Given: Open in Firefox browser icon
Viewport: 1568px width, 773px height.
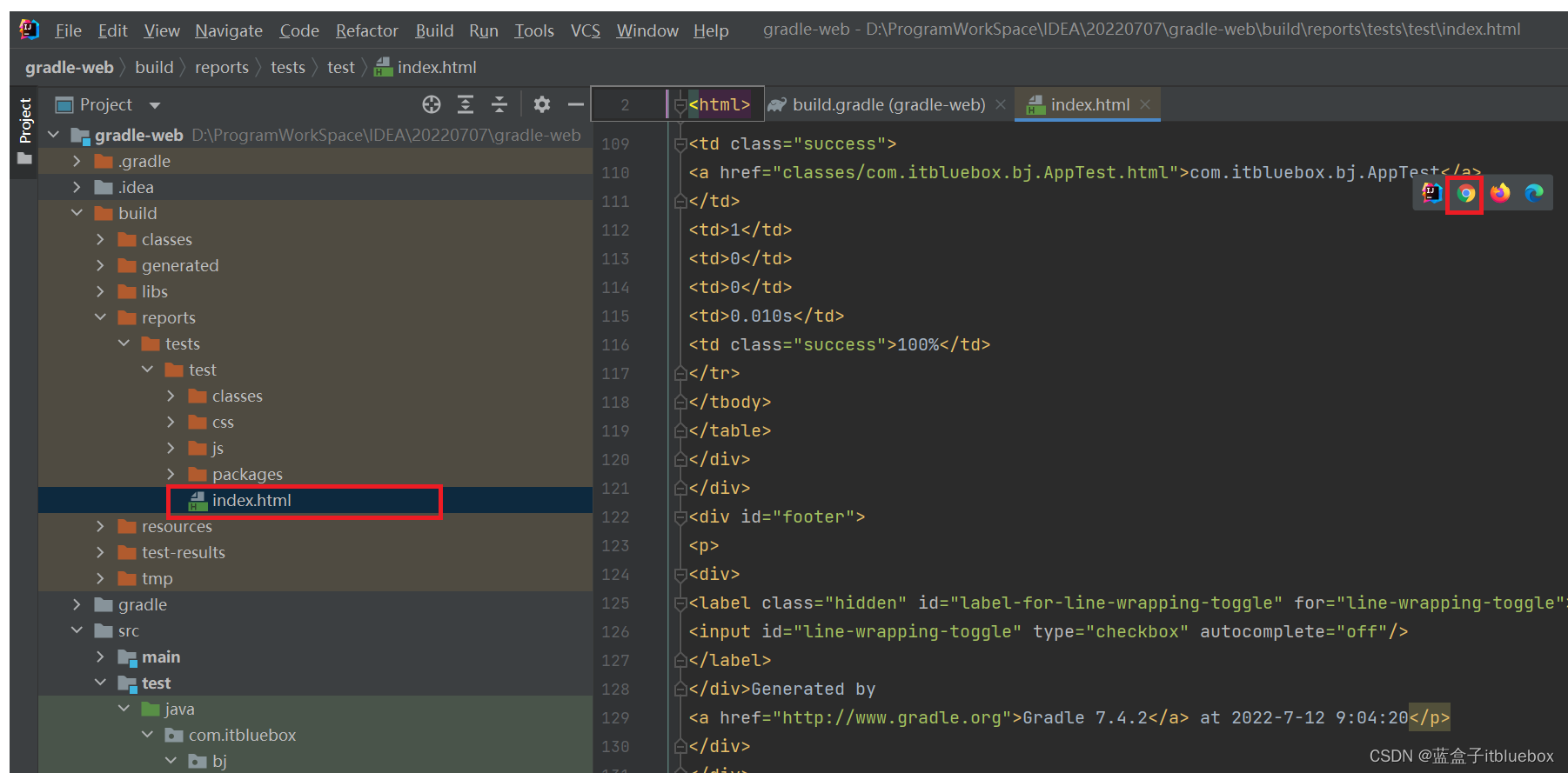Looking at the screenshot, I should [1500, 193].
